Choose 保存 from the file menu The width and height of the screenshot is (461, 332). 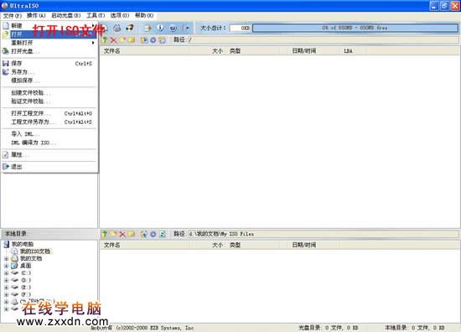[49, 63]
